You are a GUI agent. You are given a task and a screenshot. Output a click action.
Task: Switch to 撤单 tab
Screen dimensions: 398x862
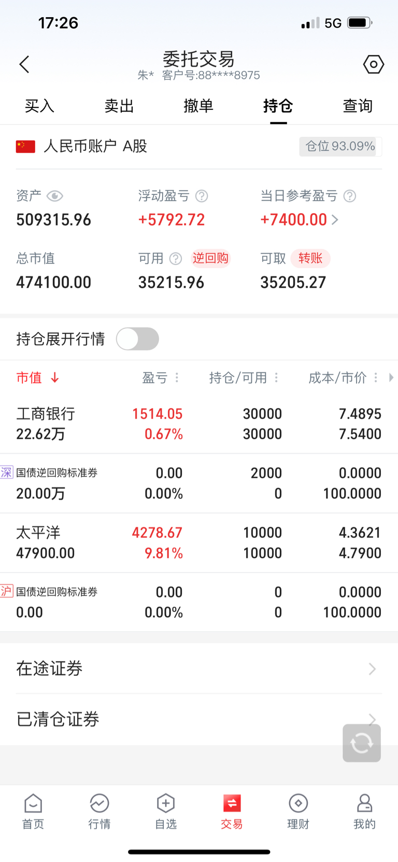[x=198, y=106]
